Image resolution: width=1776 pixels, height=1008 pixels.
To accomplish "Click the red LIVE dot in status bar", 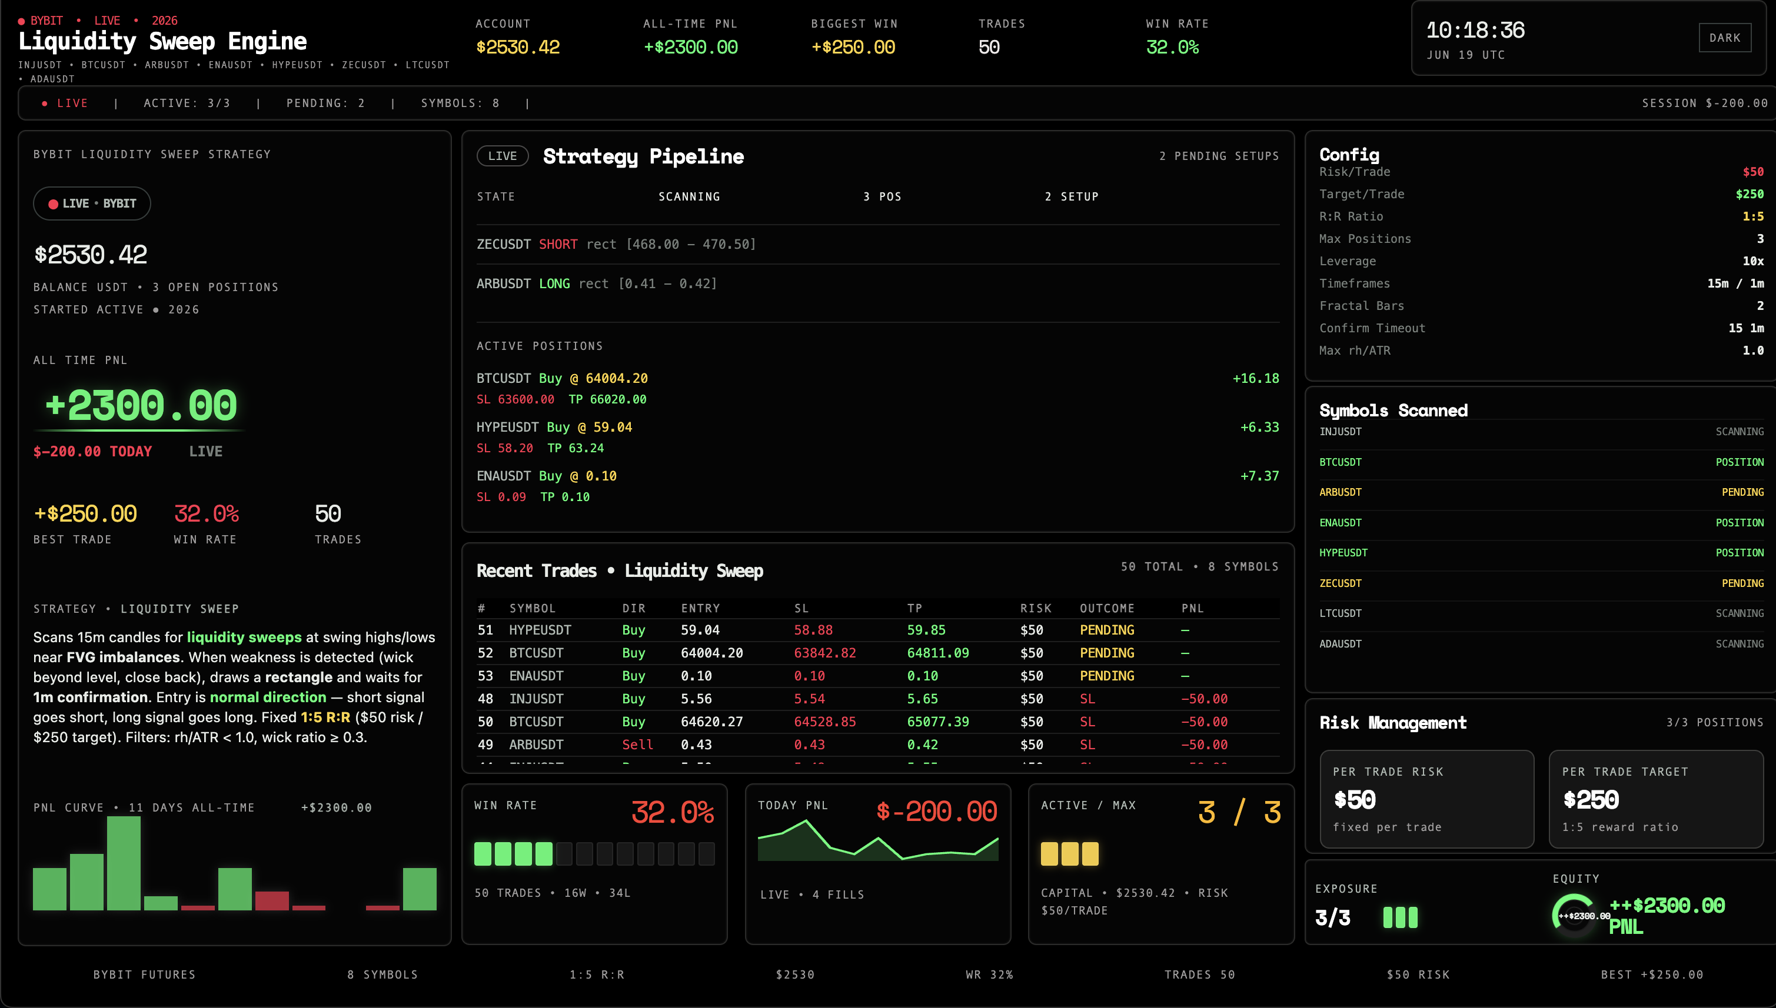I will 45,103.
